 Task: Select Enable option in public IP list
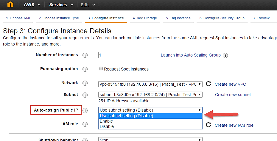[x=106, y=121]
